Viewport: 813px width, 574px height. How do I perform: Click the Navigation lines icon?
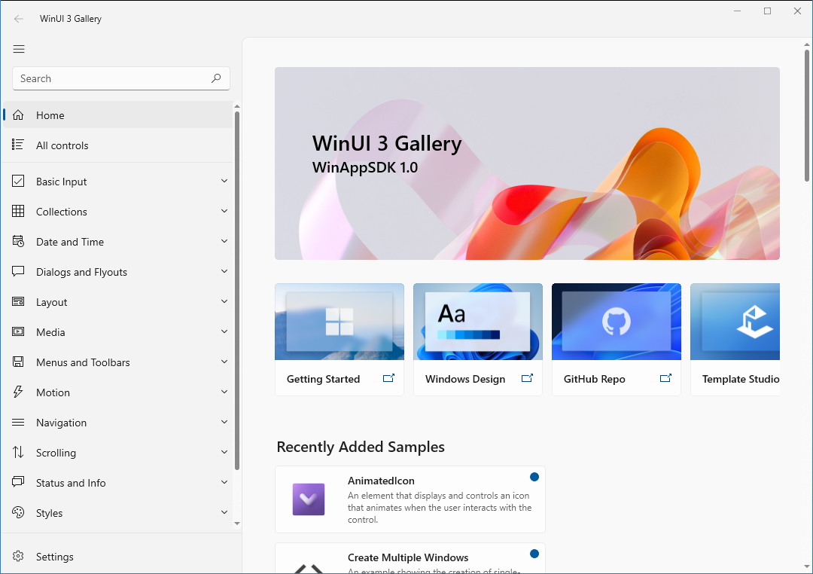18,422
